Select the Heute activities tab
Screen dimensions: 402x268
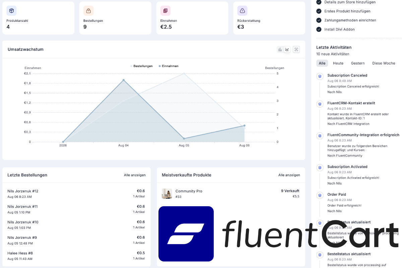click(338, 63)
